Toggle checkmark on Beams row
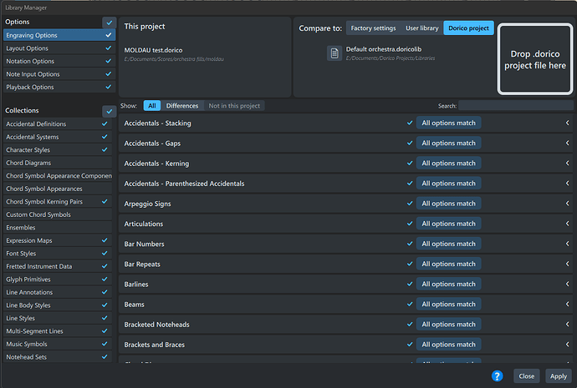Viewport: 577px width, 388px height. pyautogui.click(x=410, y=304)
